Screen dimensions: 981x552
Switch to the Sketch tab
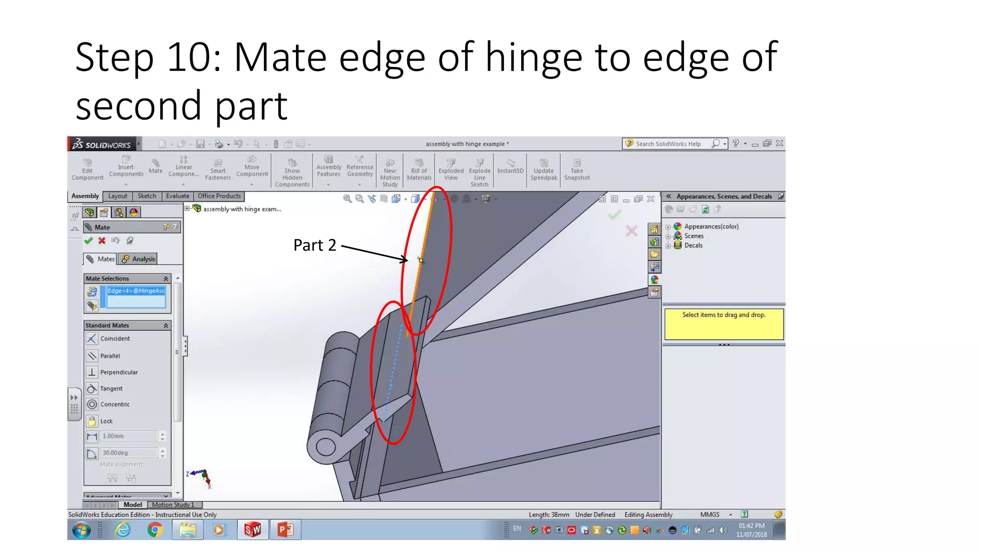(147, 196)
